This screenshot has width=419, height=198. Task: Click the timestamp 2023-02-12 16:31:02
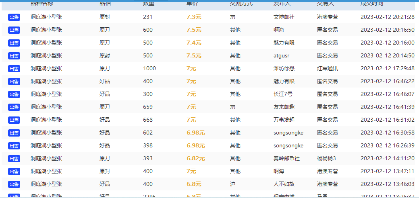(x=388, y=120)
